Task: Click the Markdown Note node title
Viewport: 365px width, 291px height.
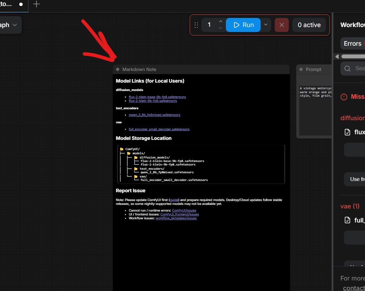Action: click(x=139, y=69)
